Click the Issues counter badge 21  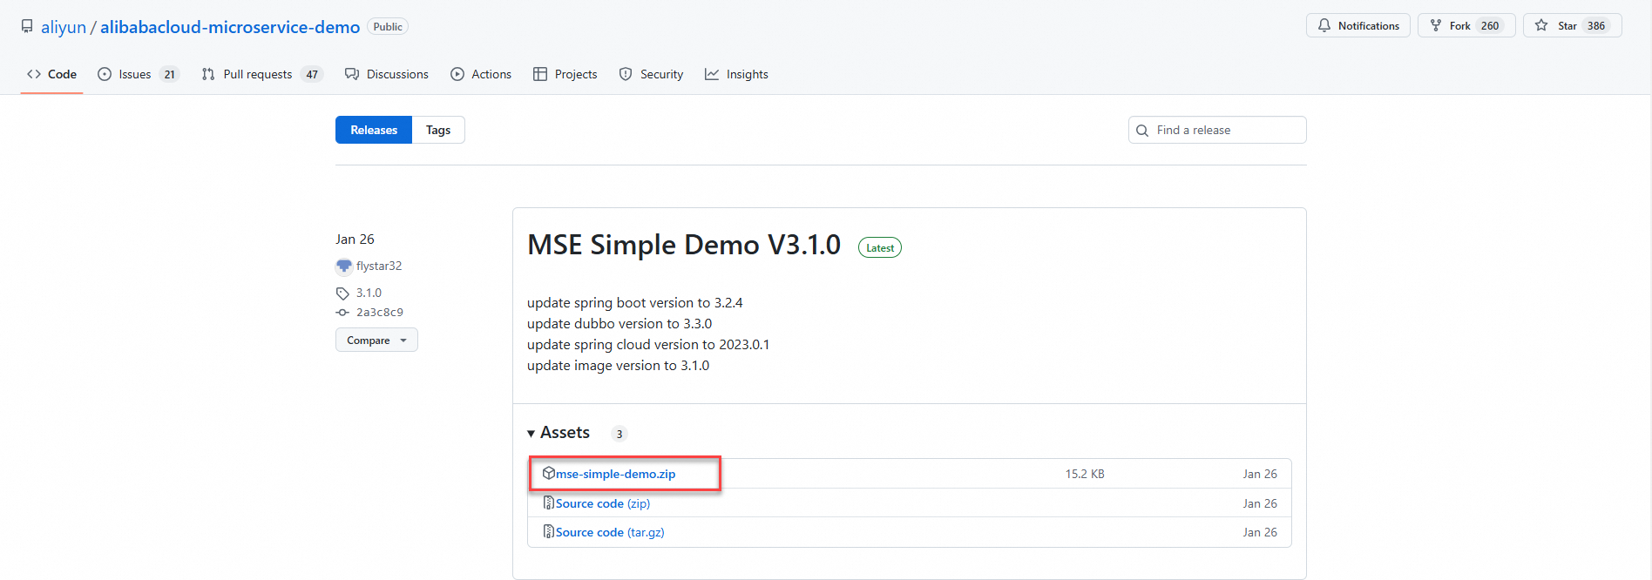pyautogui.click(x=170, y=74)
